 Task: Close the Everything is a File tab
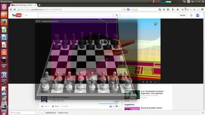[35, 5]
